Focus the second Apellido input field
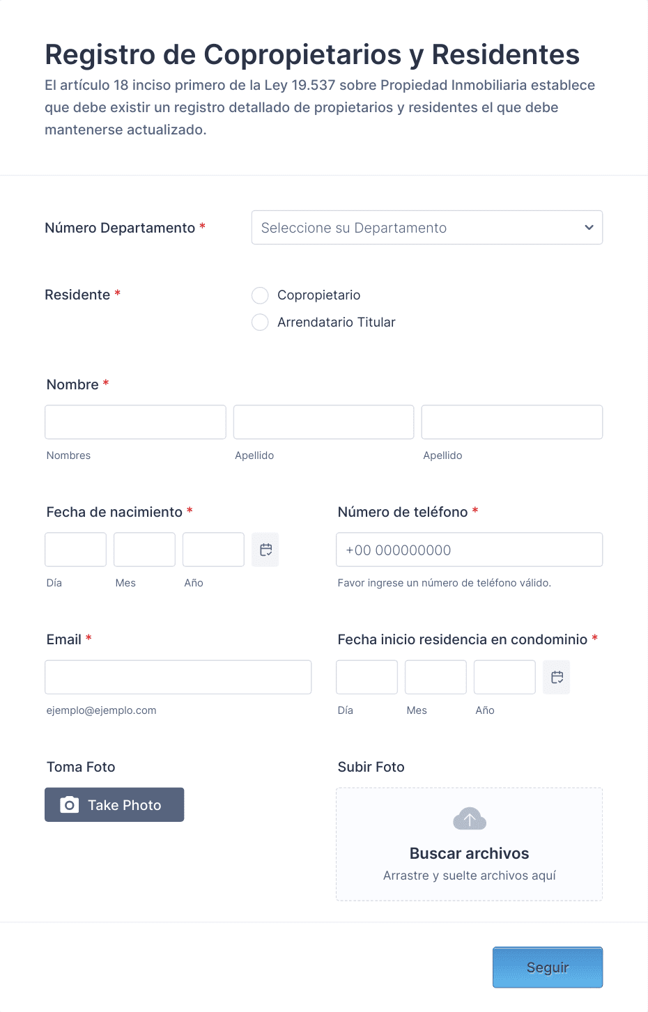This screenshot has width=648, height=1012. [x=512, y=422]
